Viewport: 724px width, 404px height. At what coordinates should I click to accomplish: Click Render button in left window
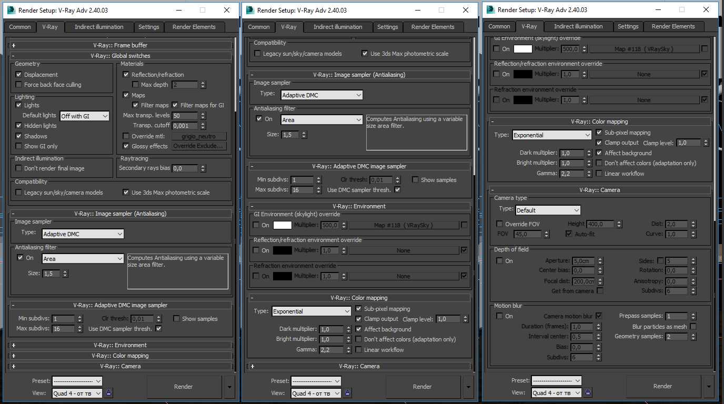click(x=184, y=387)
